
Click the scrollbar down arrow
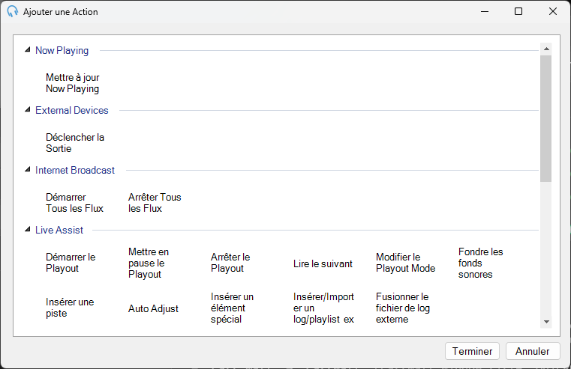point(546,321)
